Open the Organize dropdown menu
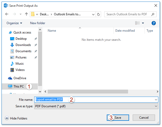162x127 pixels. 14,23
